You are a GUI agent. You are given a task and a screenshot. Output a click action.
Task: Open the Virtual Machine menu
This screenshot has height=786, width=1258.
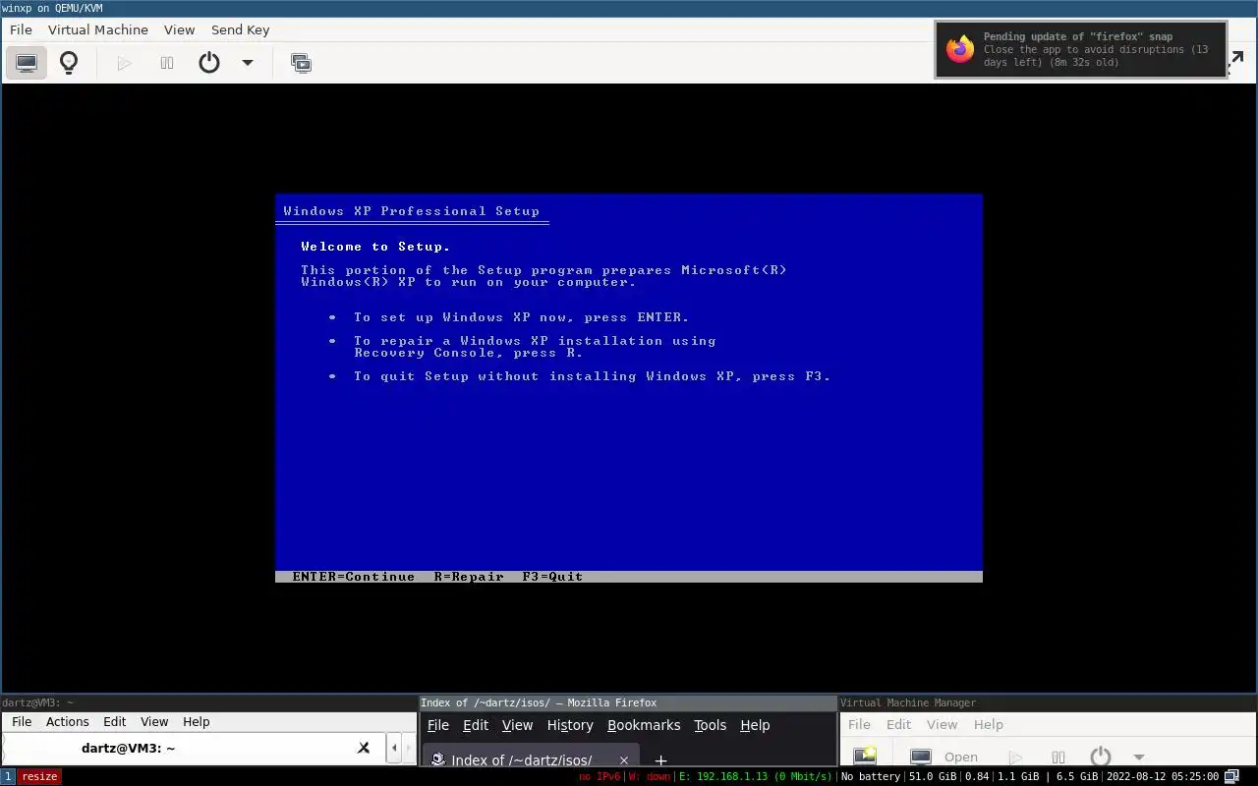tap(98, 29)
